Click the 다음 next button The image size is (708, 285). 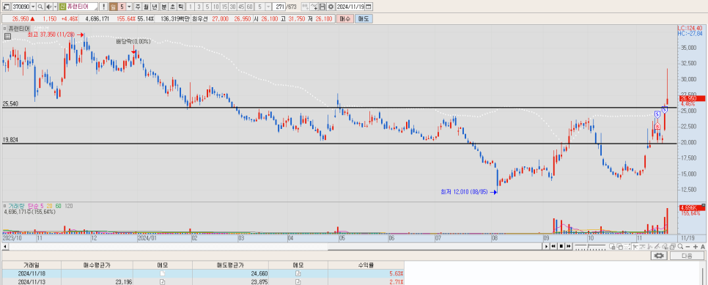click(687, 256)
